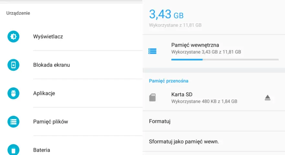Screen dimensions: 285x155
Task: Click 'Wykorzystane 480 KB z 1,84 GB' text
Action: pos(204,101)
